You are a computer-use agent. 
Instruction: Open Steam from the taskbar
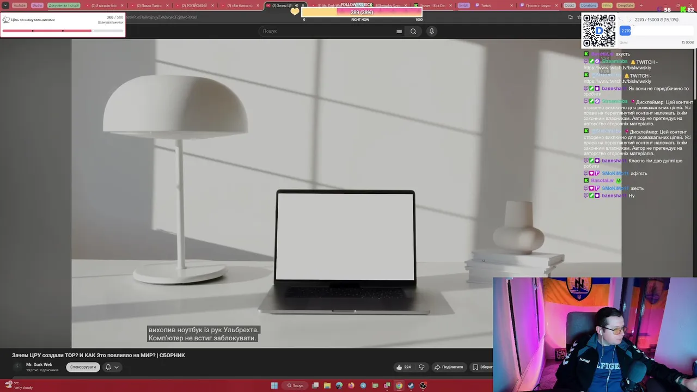tap(411, 385)
